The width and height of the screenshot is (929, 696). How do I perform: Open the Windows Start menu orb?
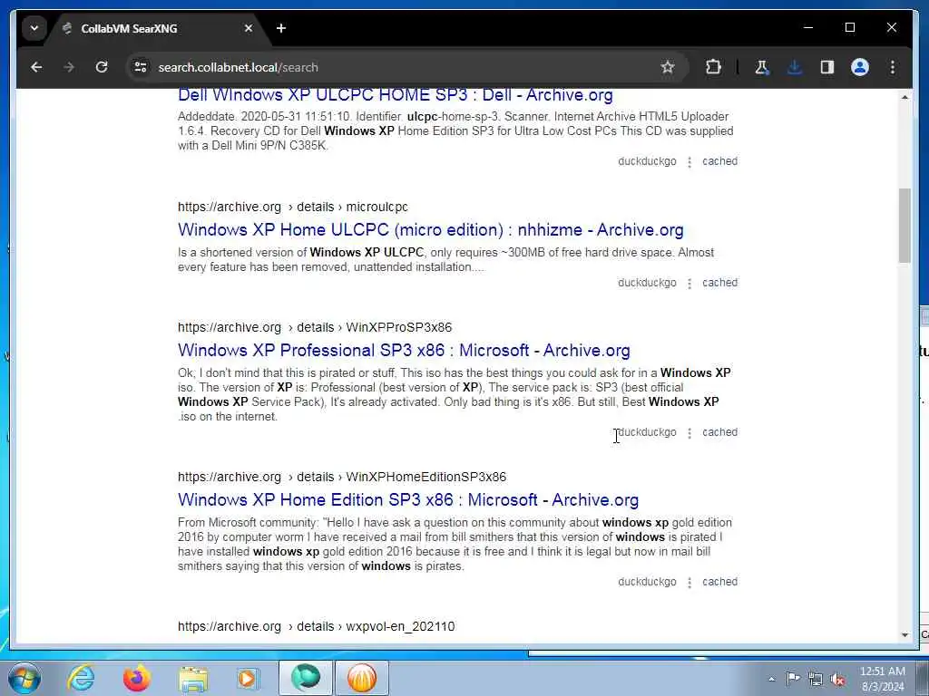[24, 678]
